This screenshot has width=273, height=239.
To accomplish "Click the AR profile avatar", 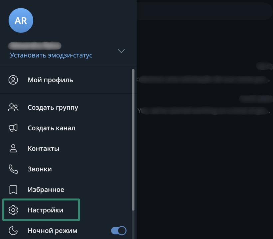I will click(x=21, y=20).
